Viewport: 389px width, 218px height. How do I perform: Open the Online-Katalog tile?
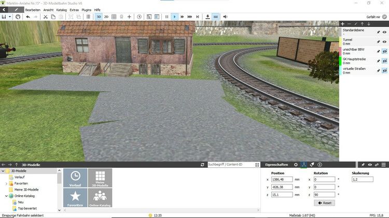pyautogui.click(x=100, y=198)
